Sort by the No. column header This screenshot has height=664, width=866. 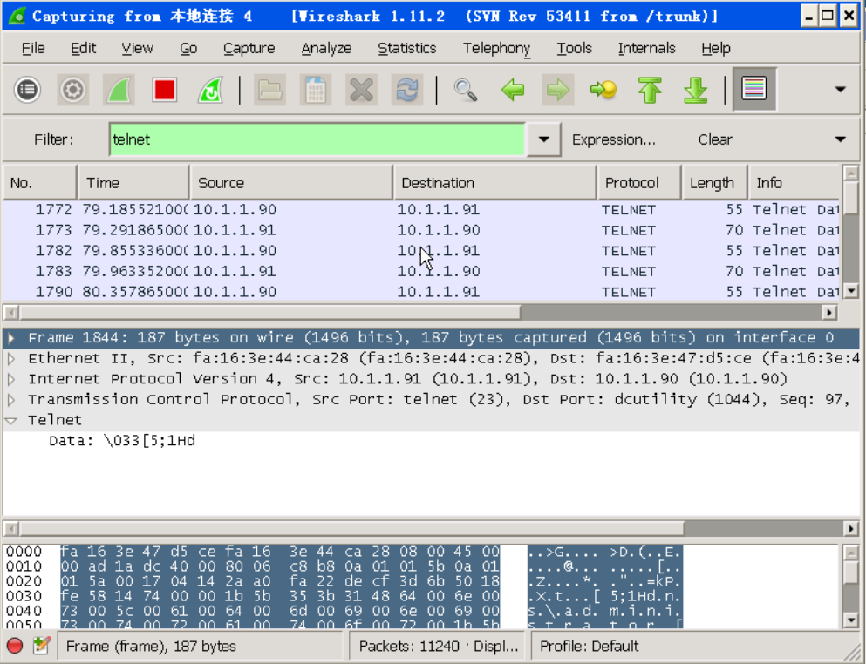[x=40, y=183]
